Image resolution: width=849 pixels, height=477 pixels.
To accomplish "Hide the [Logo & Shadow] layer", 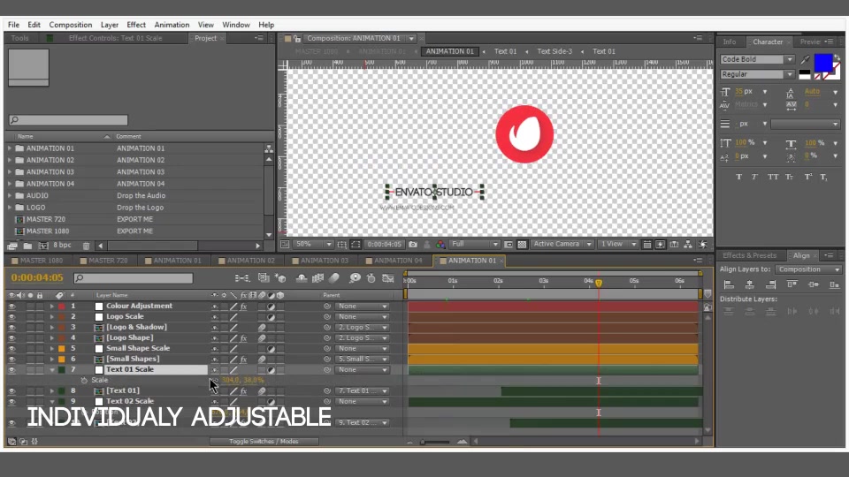I will pos(11,327).
